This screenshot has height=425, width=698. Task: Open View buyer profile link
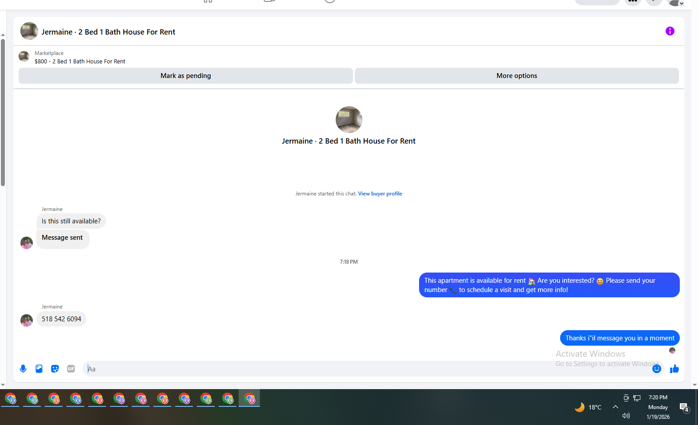pos(380,194)
